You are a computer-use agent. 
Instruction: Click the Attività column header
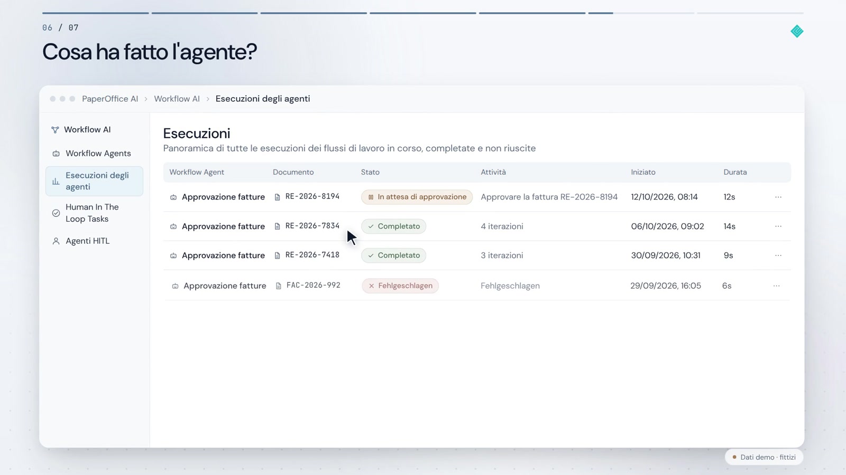[493, 173]
